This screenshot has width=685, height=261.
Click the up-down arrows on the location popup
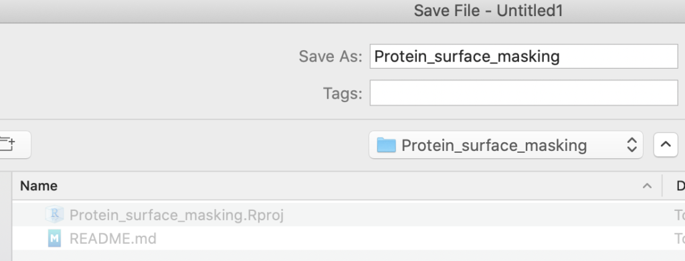pyautogui.click(x=631, y=145)
